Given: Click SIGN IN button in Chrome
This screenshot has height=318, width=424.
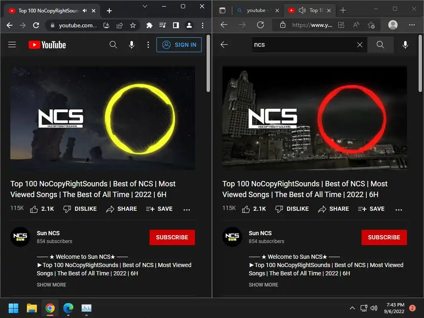Looking at the screenshot, I should pos(179,45).
